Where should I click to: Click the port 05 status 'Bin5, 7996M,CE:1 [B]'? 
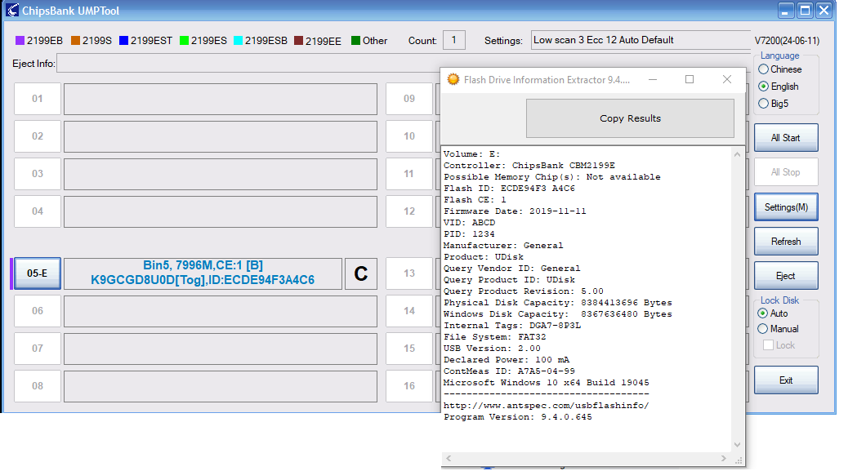click(203, 265)
